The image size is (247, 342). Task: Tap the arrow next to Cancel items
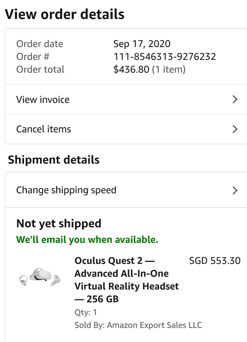(x=235, y=129)
